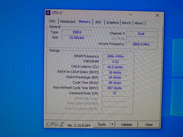Click the Uncore Frequency label
183x137 pixels.
tap(111, 44)
